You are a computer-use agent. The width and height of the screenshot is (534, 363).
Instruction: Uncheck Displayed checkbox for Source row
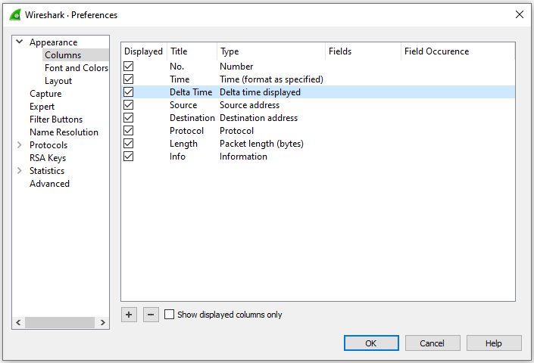click(x=129, y=105)
